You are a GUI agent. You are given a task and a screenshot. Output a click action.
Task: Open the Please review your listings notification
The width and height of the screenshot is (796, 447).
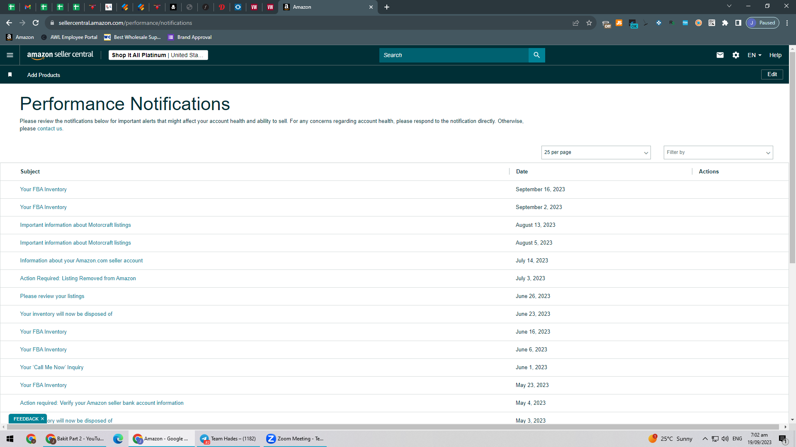coord(52,296)
